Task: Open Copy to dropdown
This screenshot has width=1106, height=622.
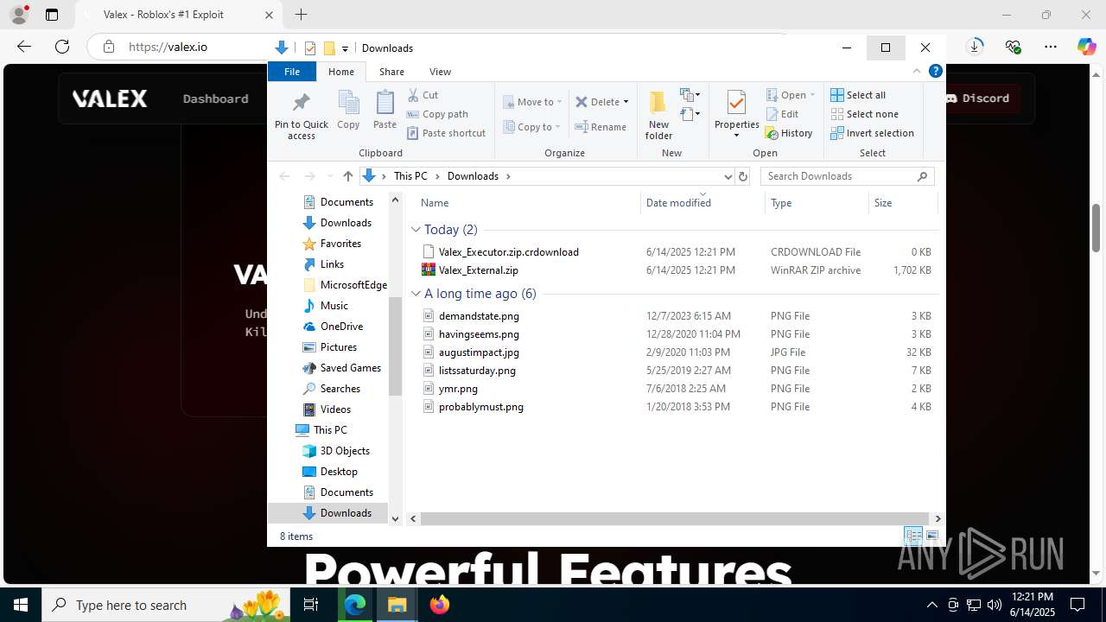Action: point(533,127)
